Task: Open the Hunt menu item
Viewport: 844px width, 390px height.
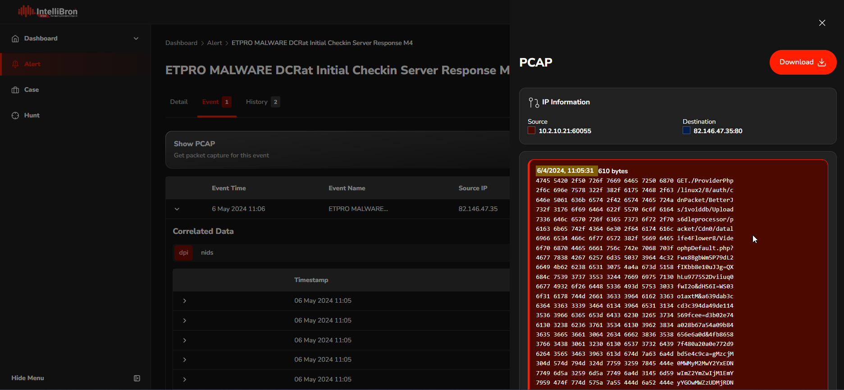Action: [75, 116]
